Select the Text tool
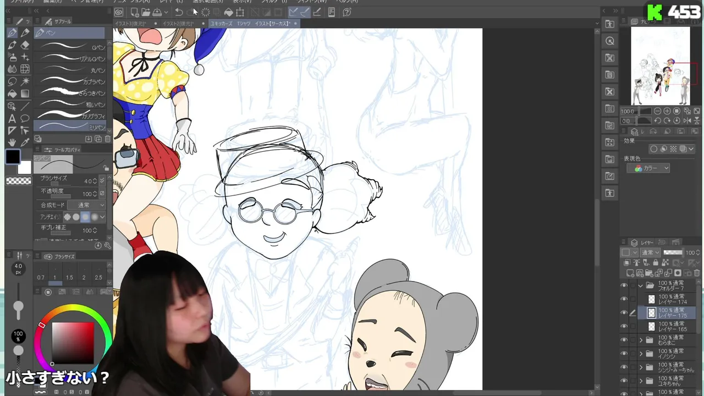Viewport: 704px width, 396px height. coord(12,118)
